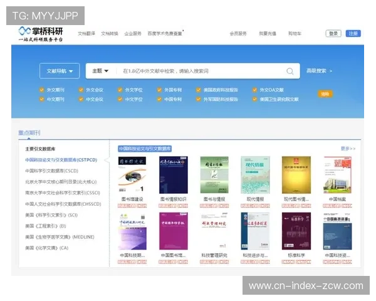
Task: Select 中国科技论文与引文数据库(CSTPCD) in list
Action: point(61,160)
